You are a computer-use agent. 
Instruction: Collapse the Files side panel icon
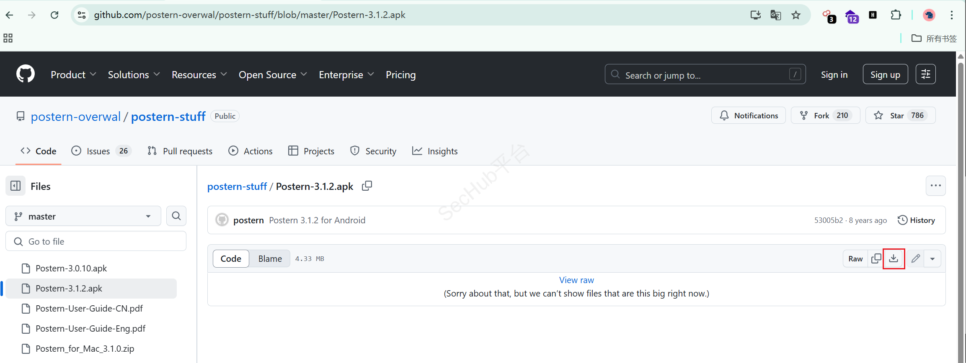(x=15, y=186)
